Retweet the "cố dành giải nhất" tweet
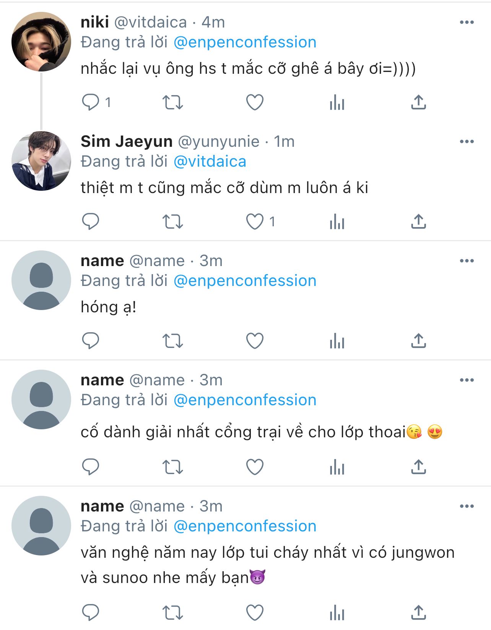This screenshot has height=630, width=491. pos(173,467)
